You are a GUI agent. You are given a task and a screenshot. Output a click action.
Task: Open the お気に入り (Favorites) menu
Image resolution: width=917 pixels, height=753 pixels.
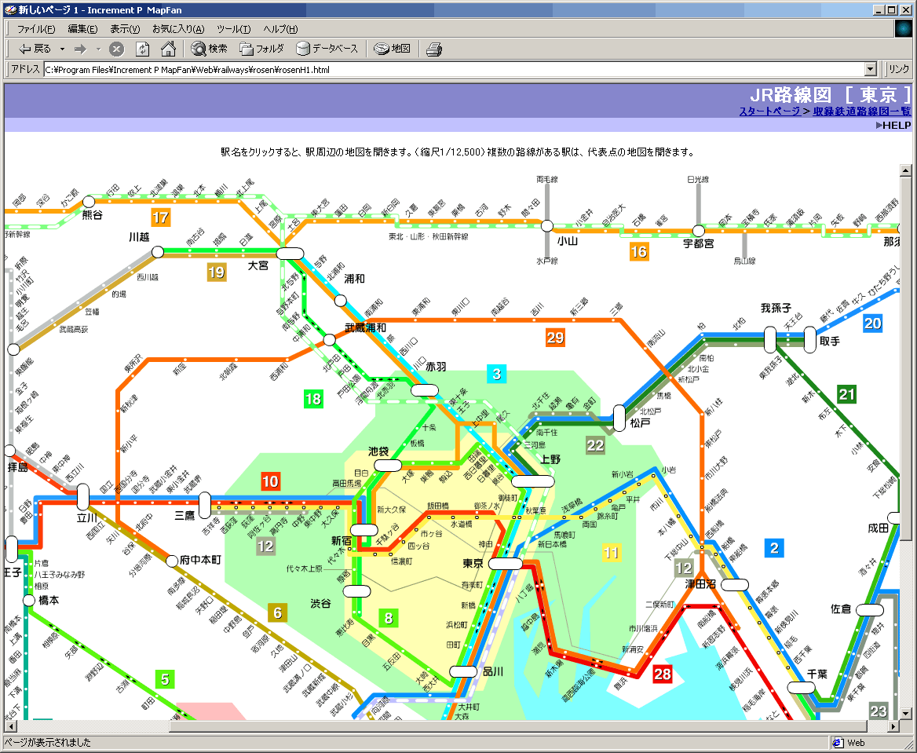(x=177, y=29)
